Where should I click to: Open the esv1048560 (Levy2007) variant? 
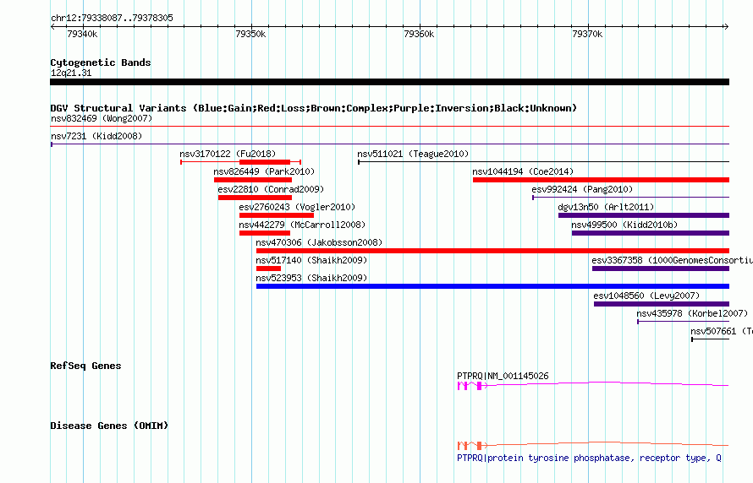point(646,296)
